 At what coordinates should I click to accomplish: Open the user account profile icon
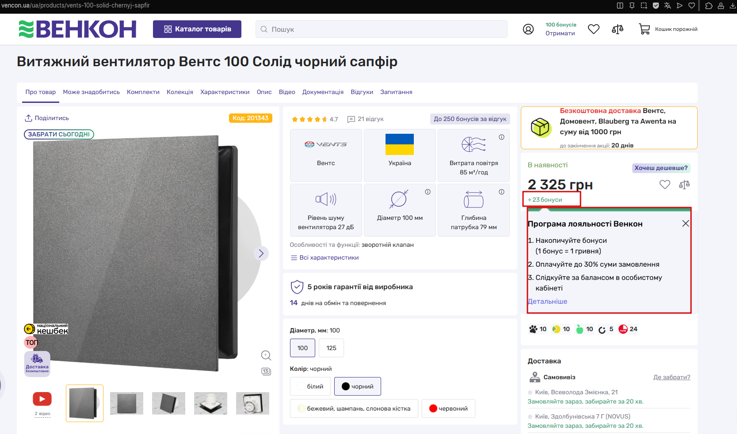point(528,29)
